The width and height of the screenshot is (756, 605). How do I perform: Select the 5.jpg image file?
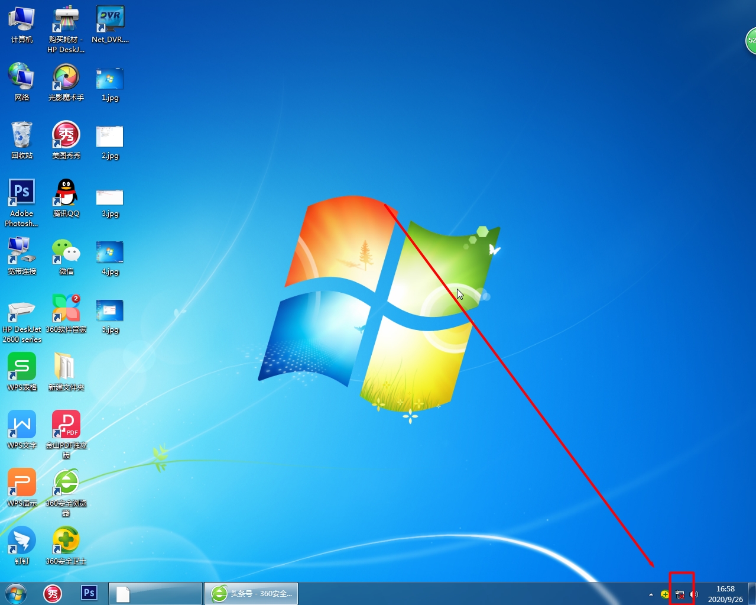pyautogui.click(x=110, y=316)
